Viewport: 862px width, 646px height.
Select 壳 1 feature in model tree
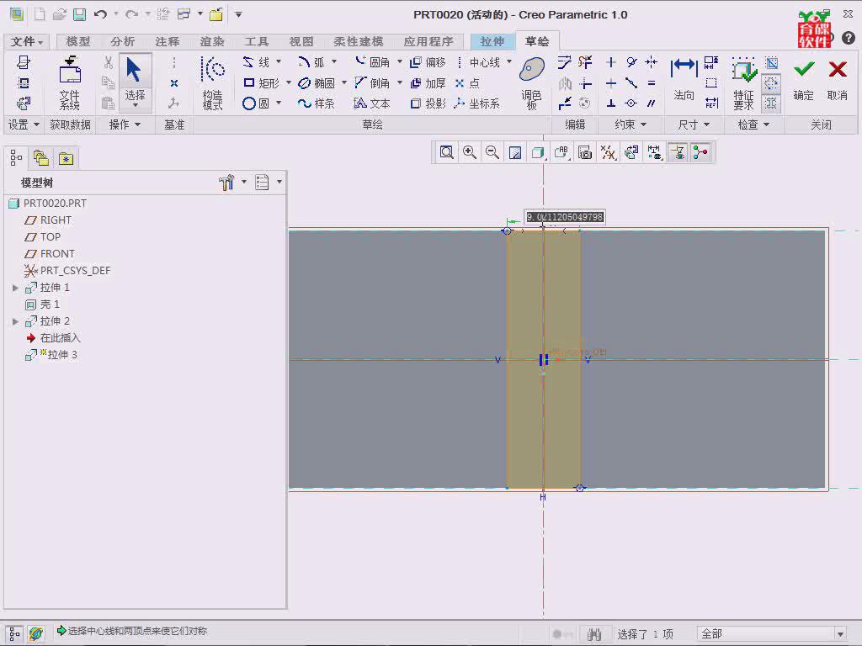pyautogui.click(x=42, y=304)
